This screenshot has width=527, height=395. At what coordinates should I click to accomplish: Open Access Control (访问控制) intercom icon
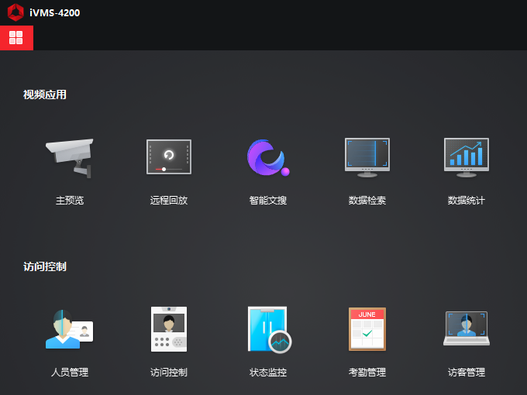pyautogui.click(x=169, y=329)
